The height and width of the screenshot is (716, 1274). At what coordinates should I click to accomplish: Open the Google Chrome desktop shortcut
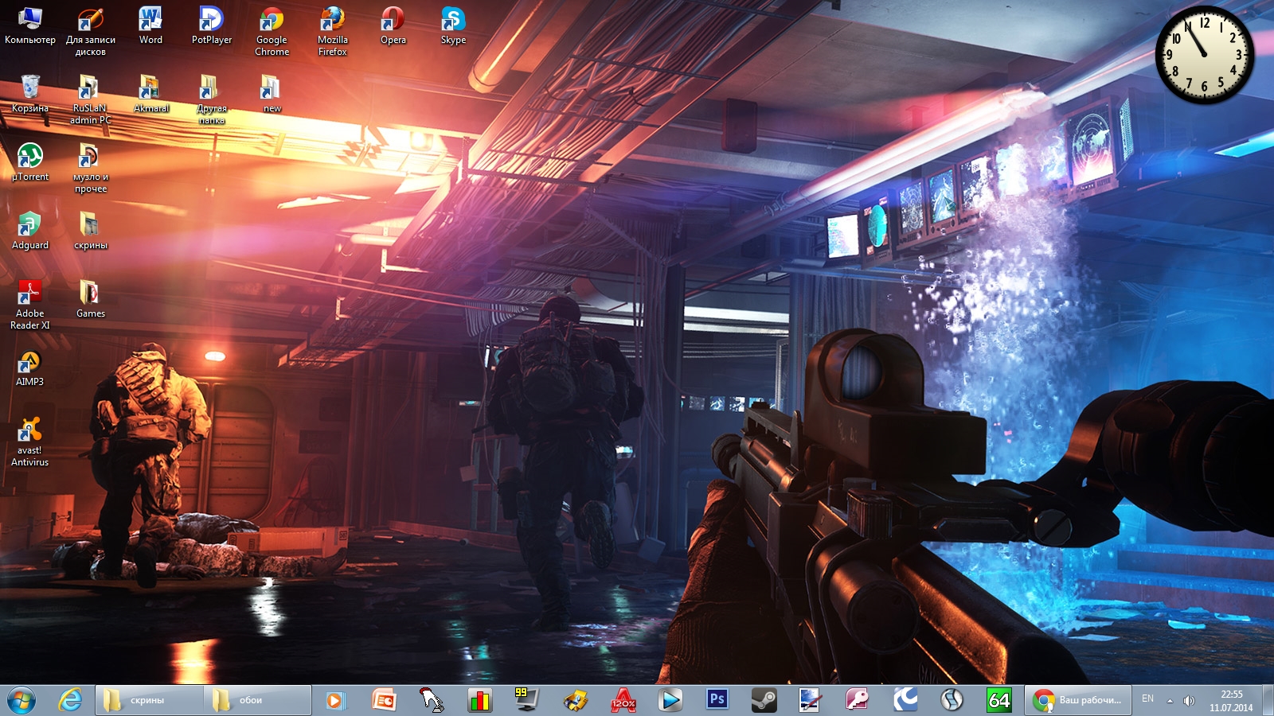coord(272,32)
